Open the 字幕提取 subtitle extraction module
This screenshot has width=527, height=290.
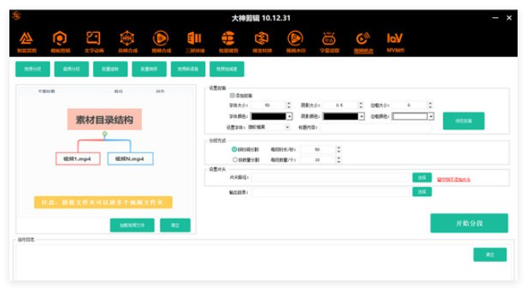[x=329, y=41]
